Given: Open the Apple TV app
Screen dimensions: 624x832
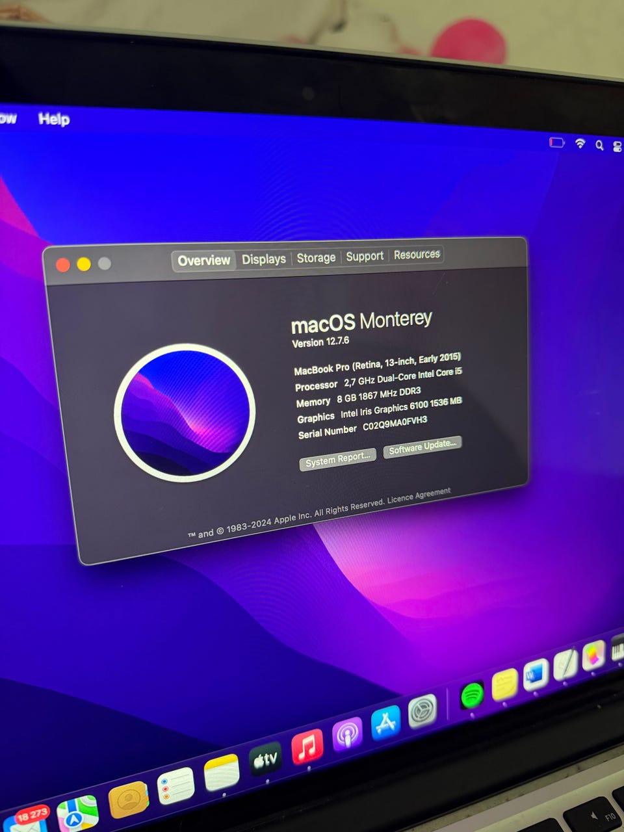Looking at the screenshot, I should (x=265, y=759).
